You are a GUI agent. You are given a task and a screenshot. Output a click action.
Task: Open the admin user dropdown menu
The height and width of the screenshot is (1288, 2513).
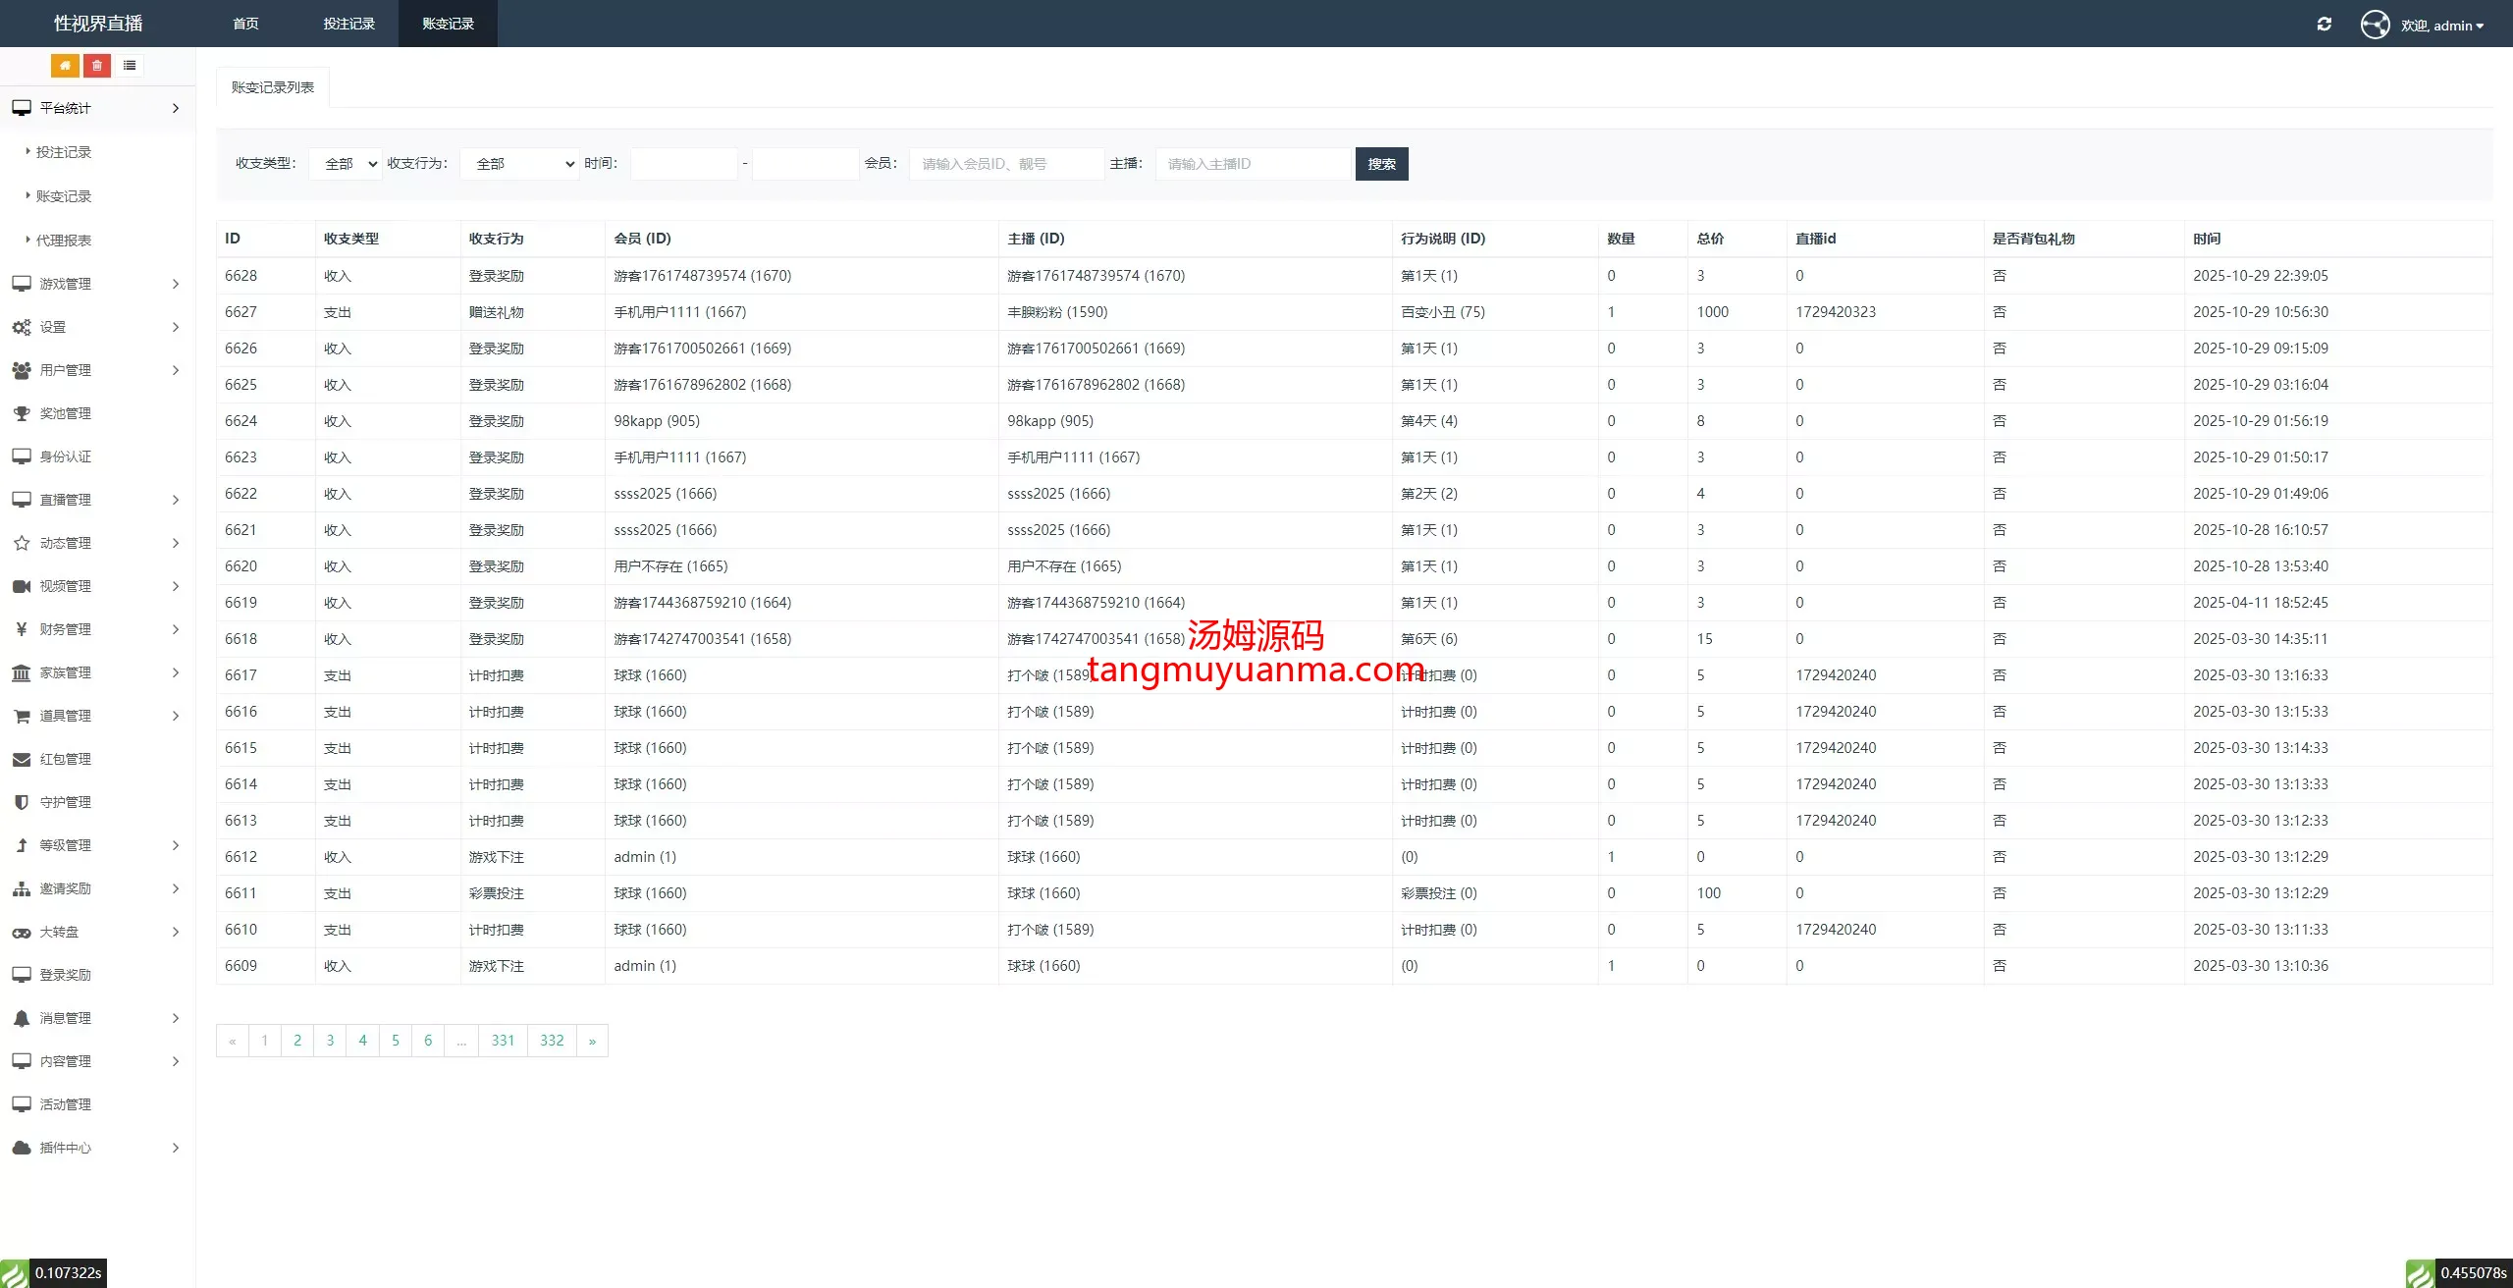[2442, 26]
